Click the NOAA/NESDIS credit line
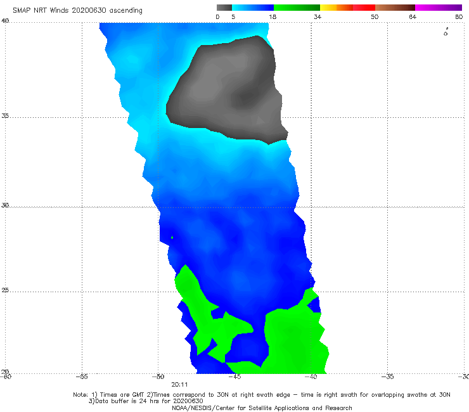 pos(262,408)
